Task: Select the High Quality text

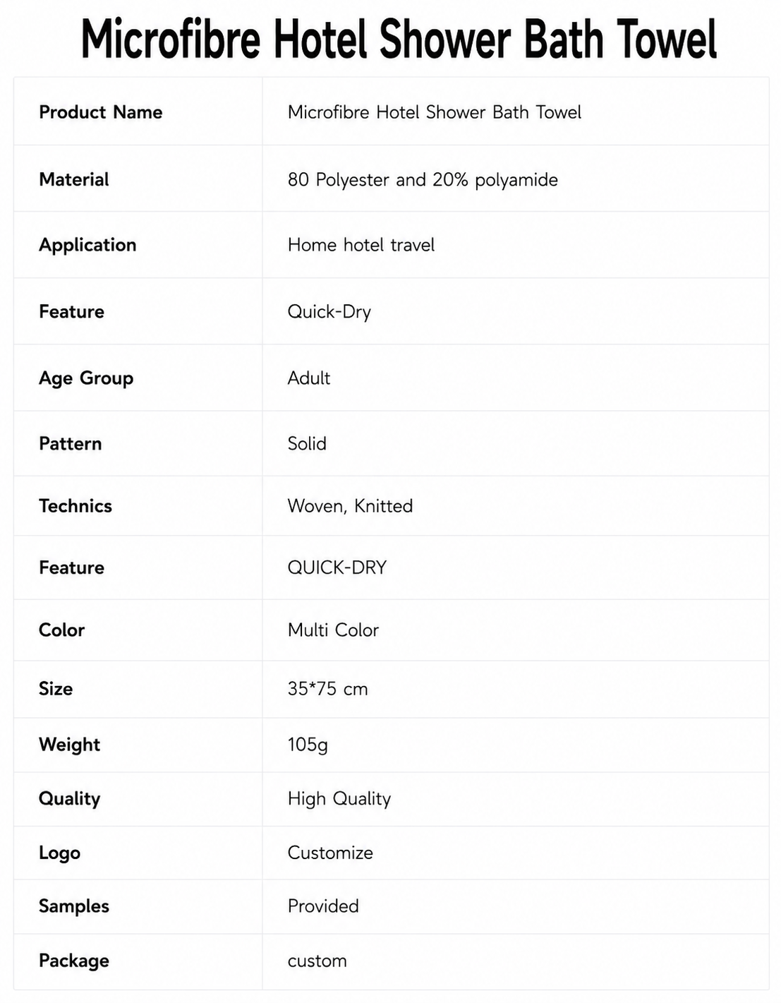Action: (x=339, y=799)
